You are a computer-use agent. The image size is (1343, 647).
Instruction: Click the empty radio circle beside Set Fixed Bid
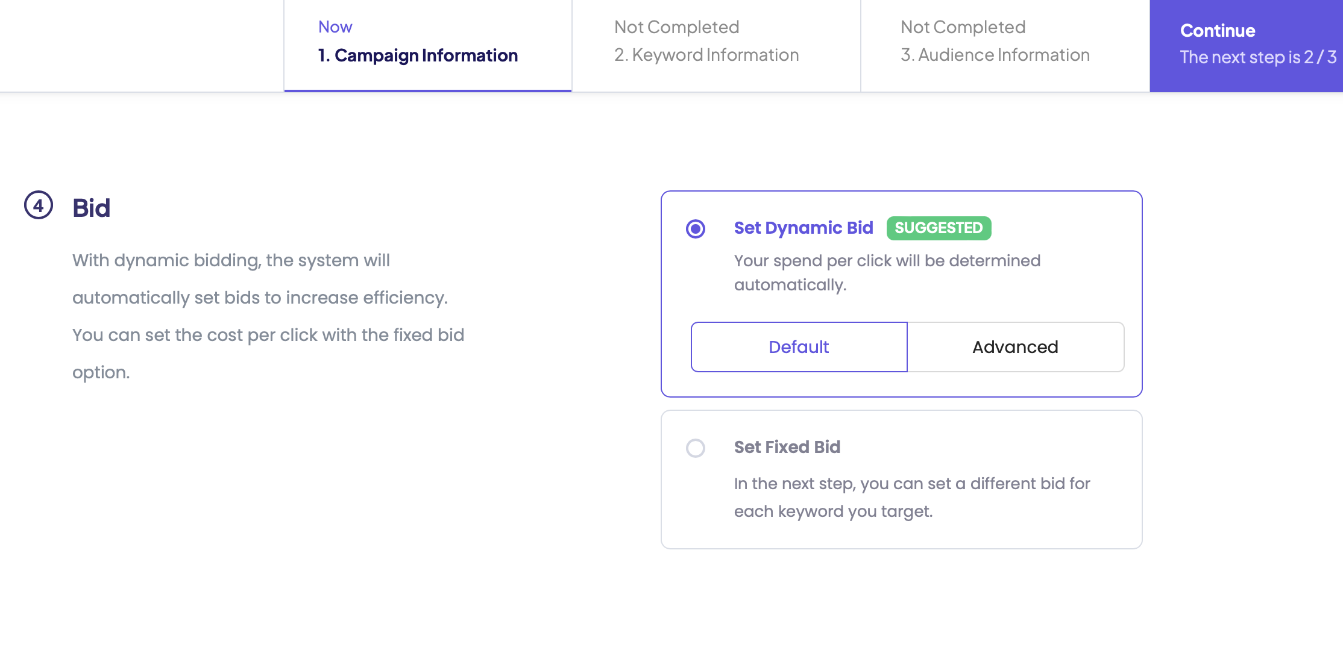click(696, 448)
